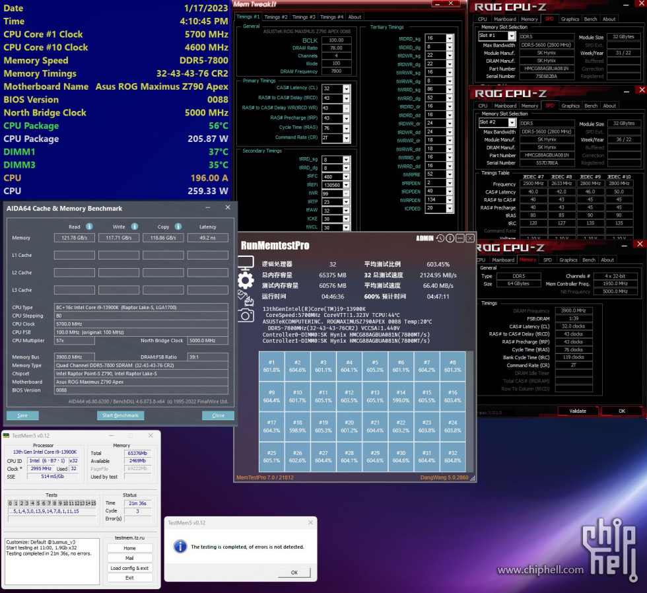647x593 pixels.
Task: Click the BCLK field showing 100.00
Action: tap(336, 40)
